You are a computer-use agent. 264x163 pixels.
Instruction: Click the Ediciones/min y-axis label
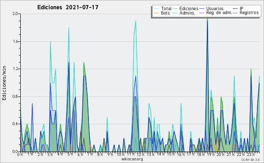point(4,83)
